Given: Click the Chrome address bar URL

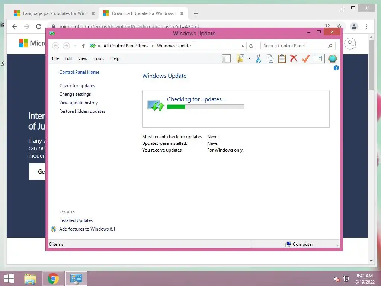Looking at the screenshot, I should click(x=129, y=26).
